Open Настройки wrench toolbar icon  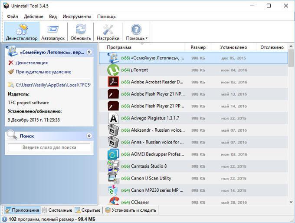pos(108,30)
